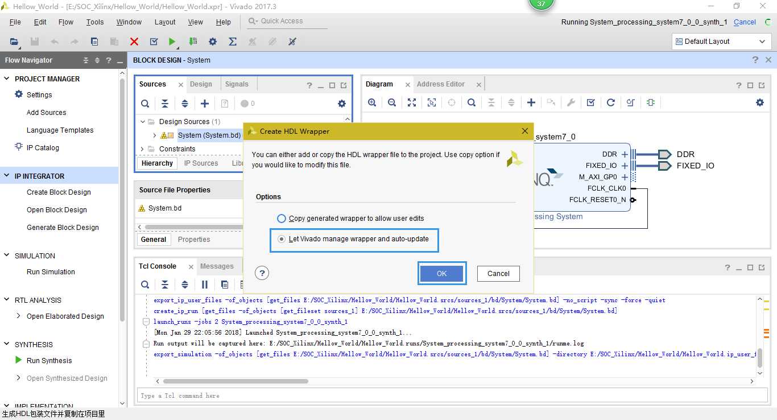Click the green Run arrow in main toolbar
This screenshot has width=777, height=420.
tap(172, 42)
